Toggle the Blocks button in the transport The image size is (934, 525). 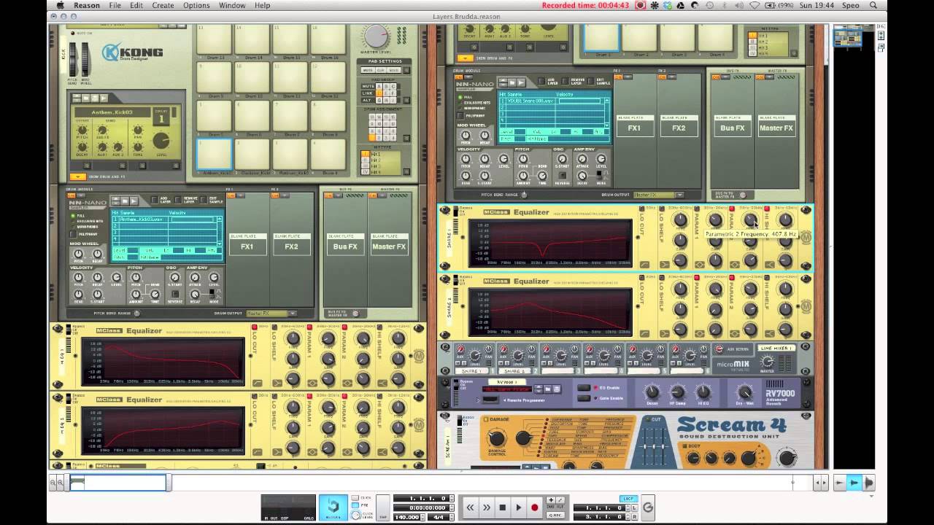pos(333,507)
